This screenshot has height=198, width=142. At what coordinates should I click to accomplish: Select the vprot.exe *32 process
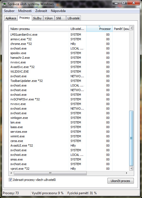[69, 169]
